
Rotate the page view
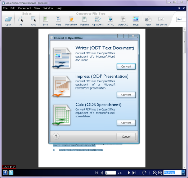144,173
